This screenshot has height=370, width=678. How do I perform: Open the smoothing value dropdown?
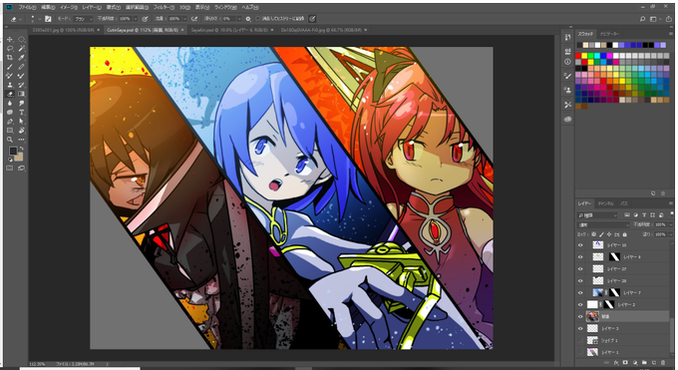click(239, 19)
